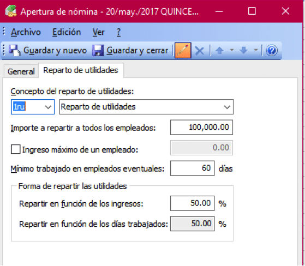Image resolution: width=305 pixels, height=266 pixels.
Task: Open the Edición menu
Action: point(67,32)
